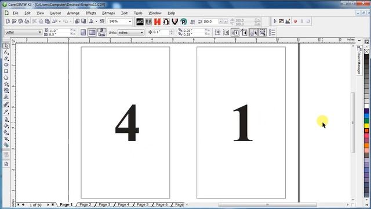Select the Pick tool in the toolbox

pos(6,45)
